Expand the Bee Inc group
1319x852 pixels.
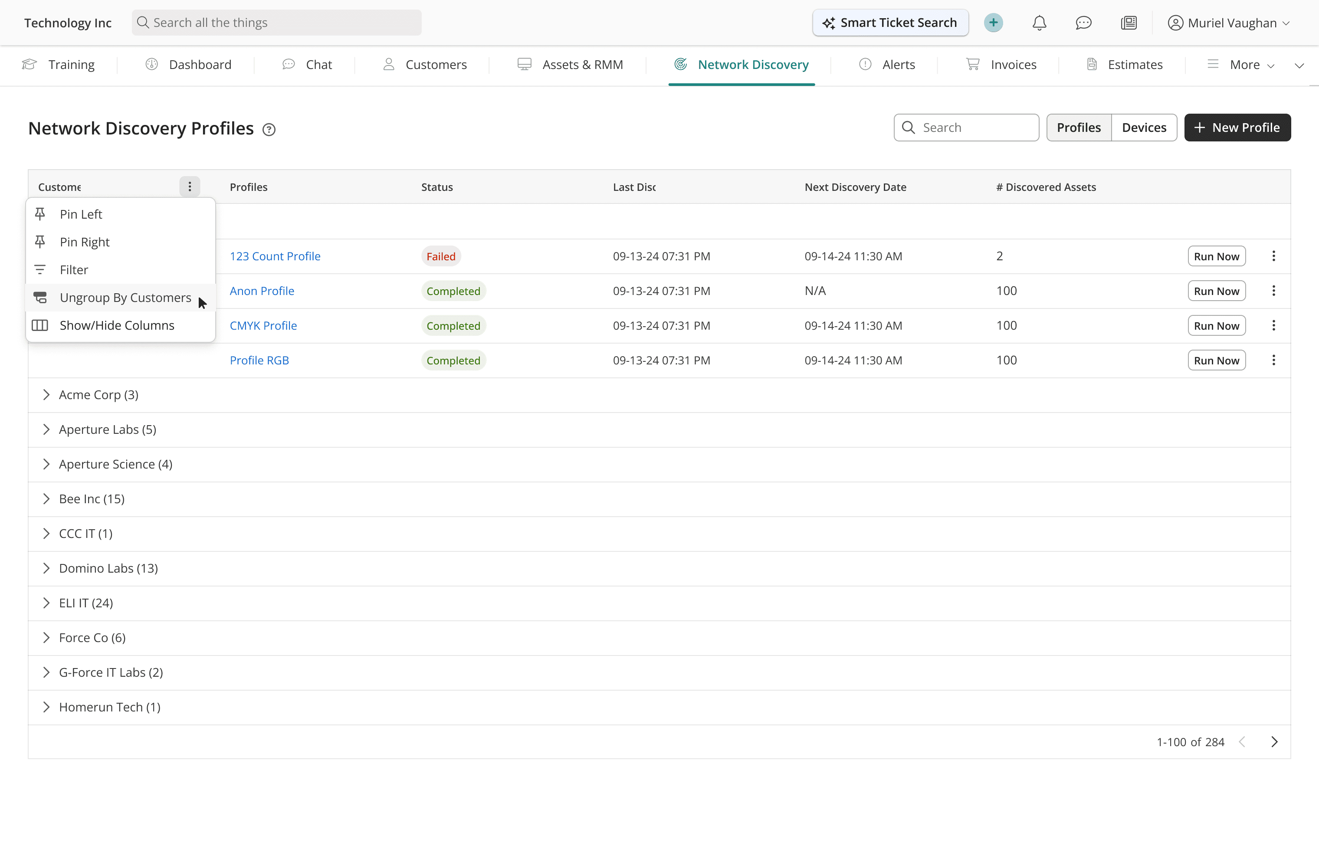[x=46, y=498]
